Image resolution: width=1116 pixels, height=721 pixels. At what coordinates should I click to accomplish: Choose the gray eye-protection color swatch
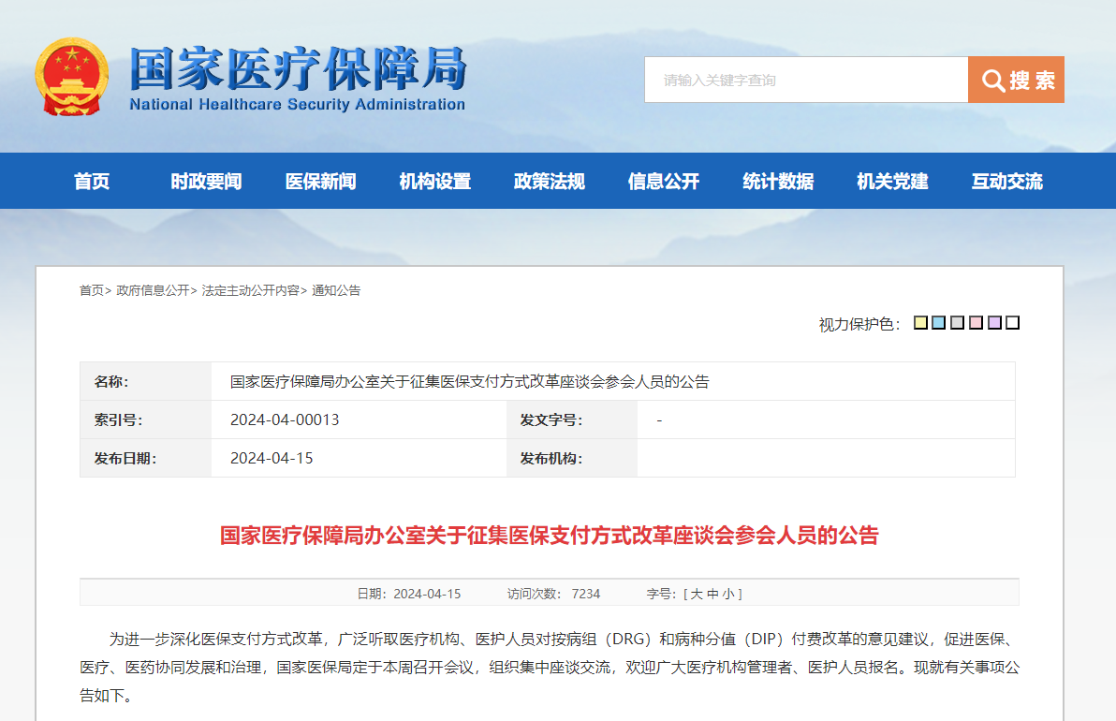957,323
